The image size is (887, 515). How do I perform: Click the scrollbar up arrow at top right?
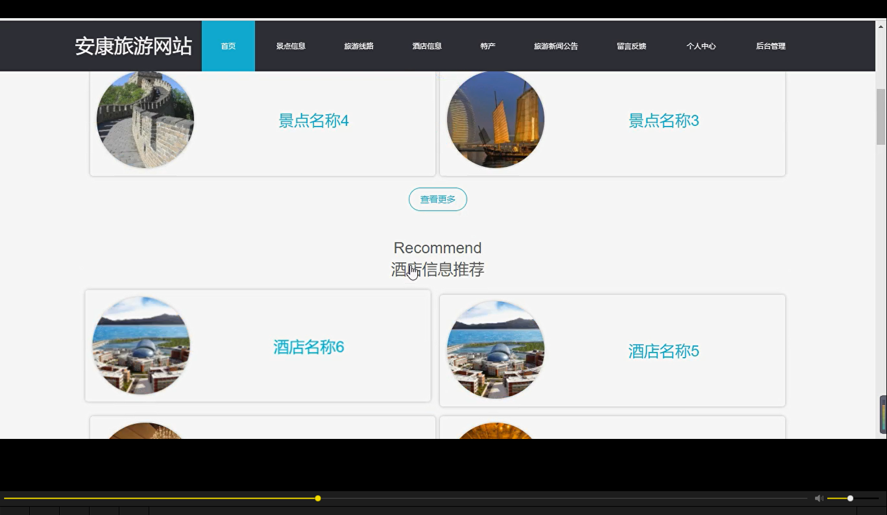[x=880, y=25]
